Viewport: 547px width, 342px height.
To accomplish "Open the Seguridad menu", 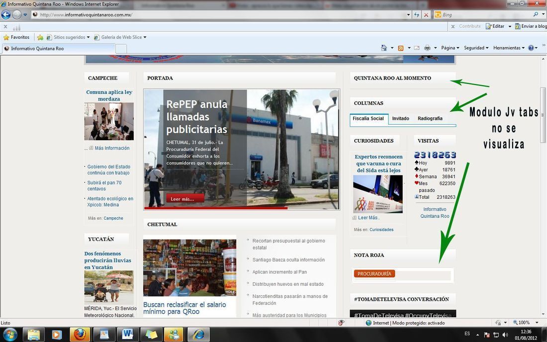I will tap(476, 48).
